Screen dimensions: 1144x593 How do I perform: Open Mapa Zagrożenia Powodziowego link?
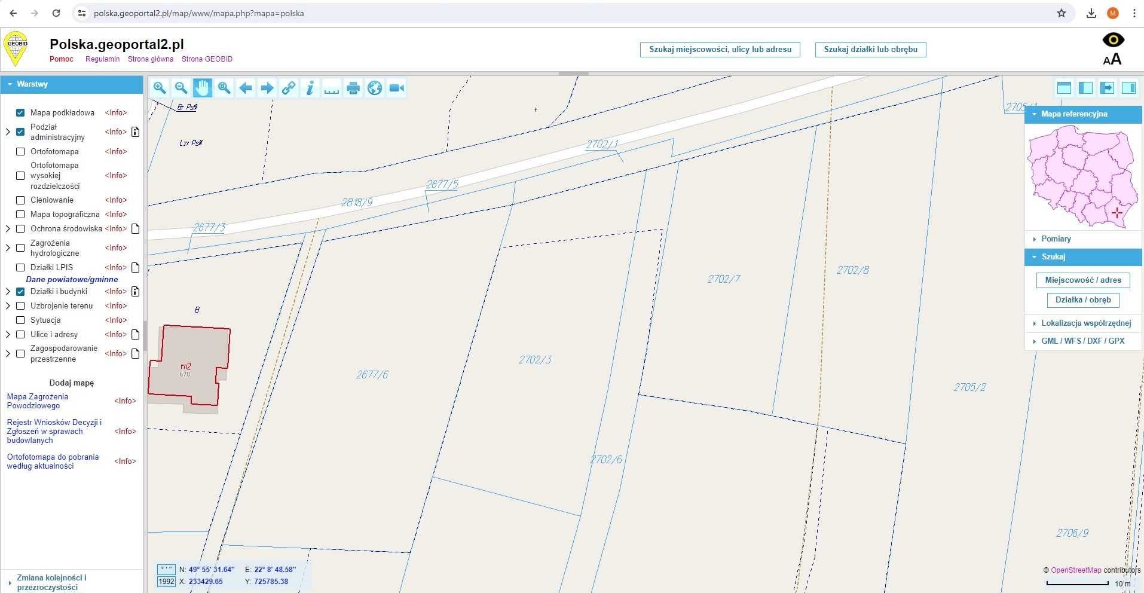coord(38,401)
